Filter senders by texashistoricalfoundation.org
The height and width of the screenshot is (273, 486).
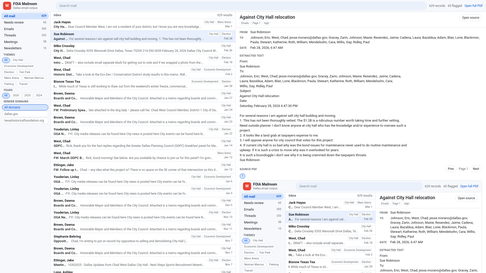[x=25, y=121]
